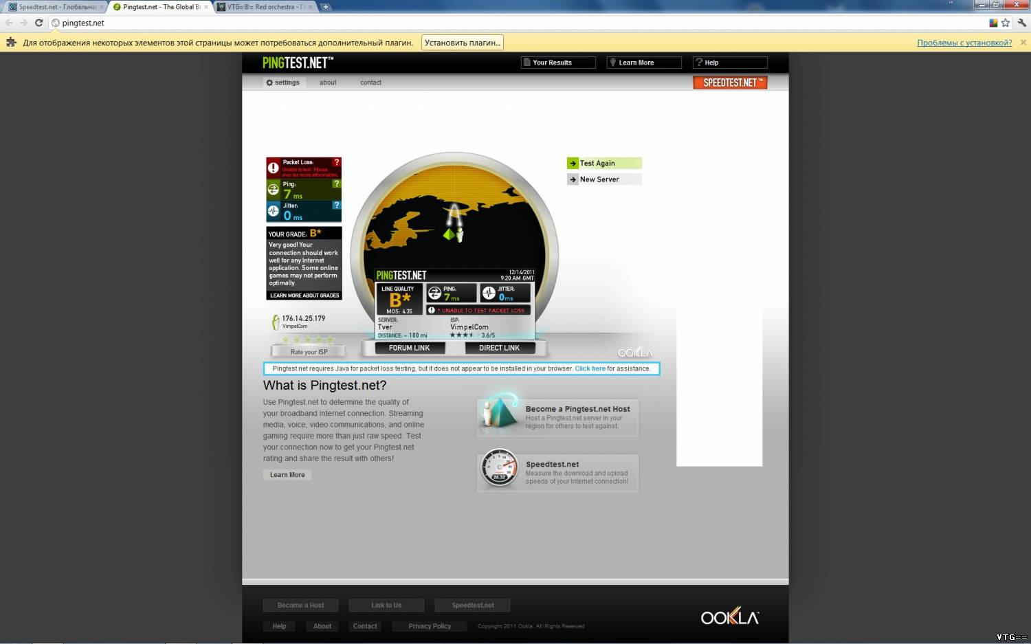Click the Ping question mark help
Image resolution: width=1031 pixels, height=644 pixels.
coord(336,184)
